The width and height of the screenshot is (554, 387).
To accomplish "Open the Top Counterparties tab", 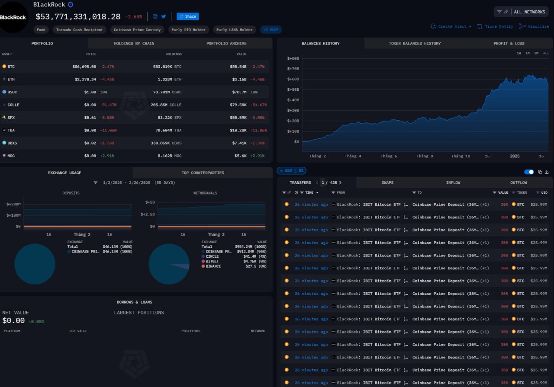I will [203, 173].
